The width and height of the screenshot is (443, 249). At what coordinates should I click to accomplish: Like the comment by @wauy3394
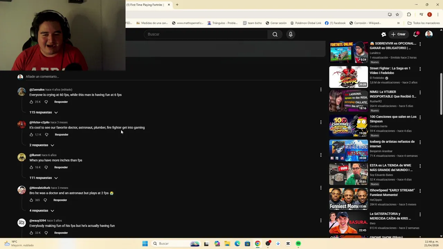tap(31, 233)
